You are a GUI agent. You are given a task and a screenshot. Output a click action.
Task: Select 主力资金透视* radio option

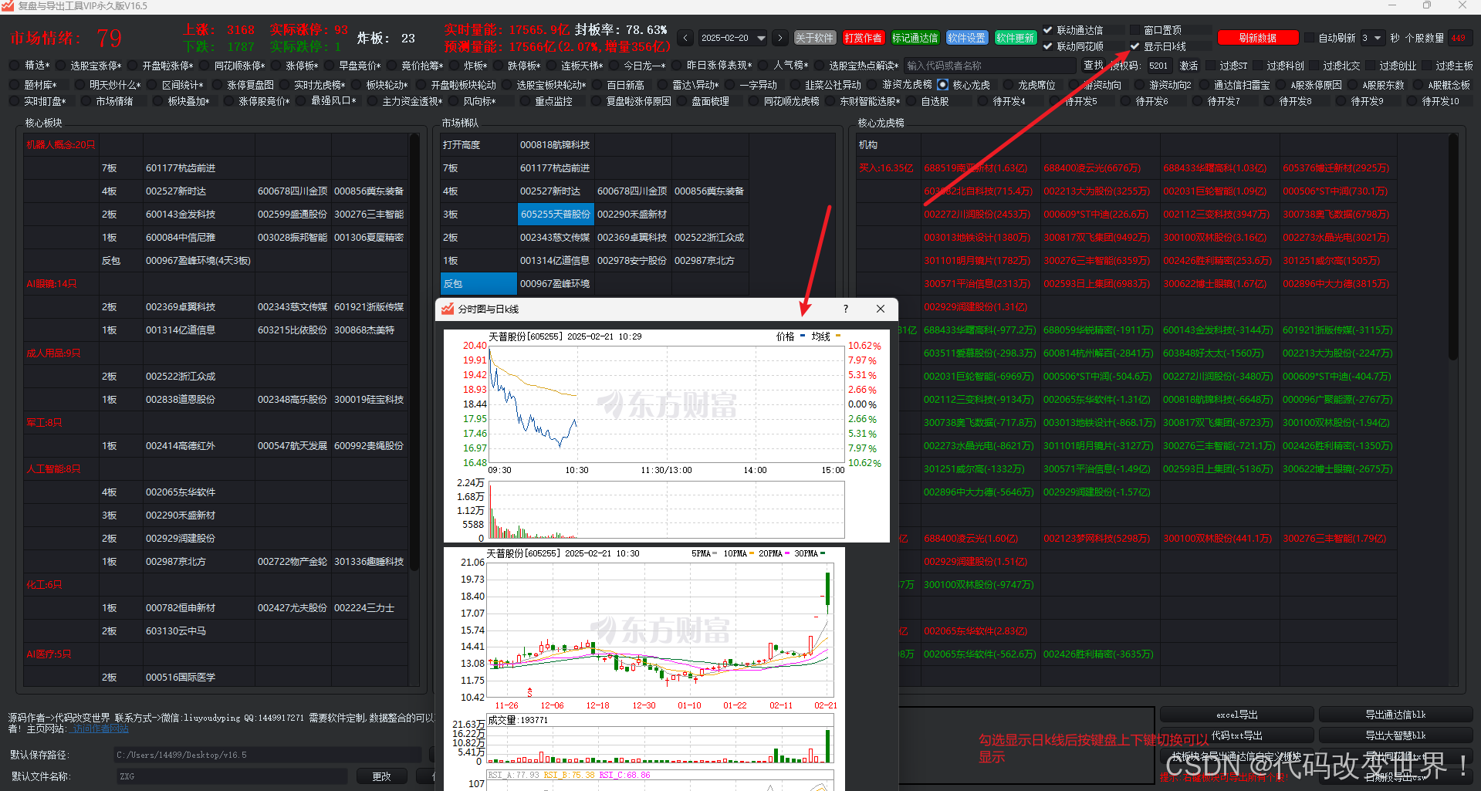[373, 101]
